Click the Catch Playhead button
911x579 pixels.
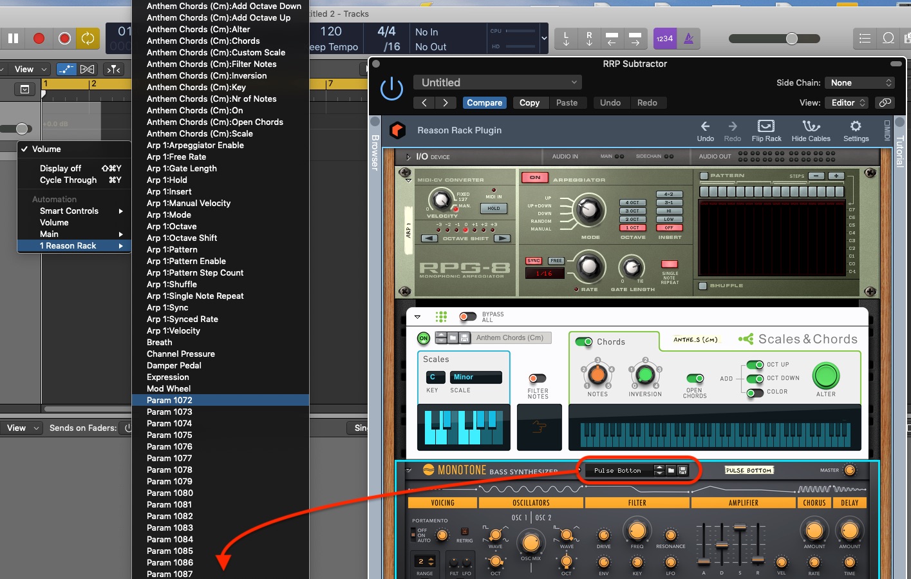pyautogui.click(x=113, y=69)
